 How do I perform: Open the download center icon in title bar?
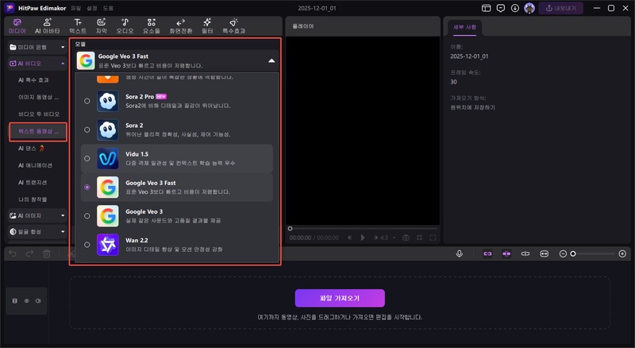coord(515,8)
